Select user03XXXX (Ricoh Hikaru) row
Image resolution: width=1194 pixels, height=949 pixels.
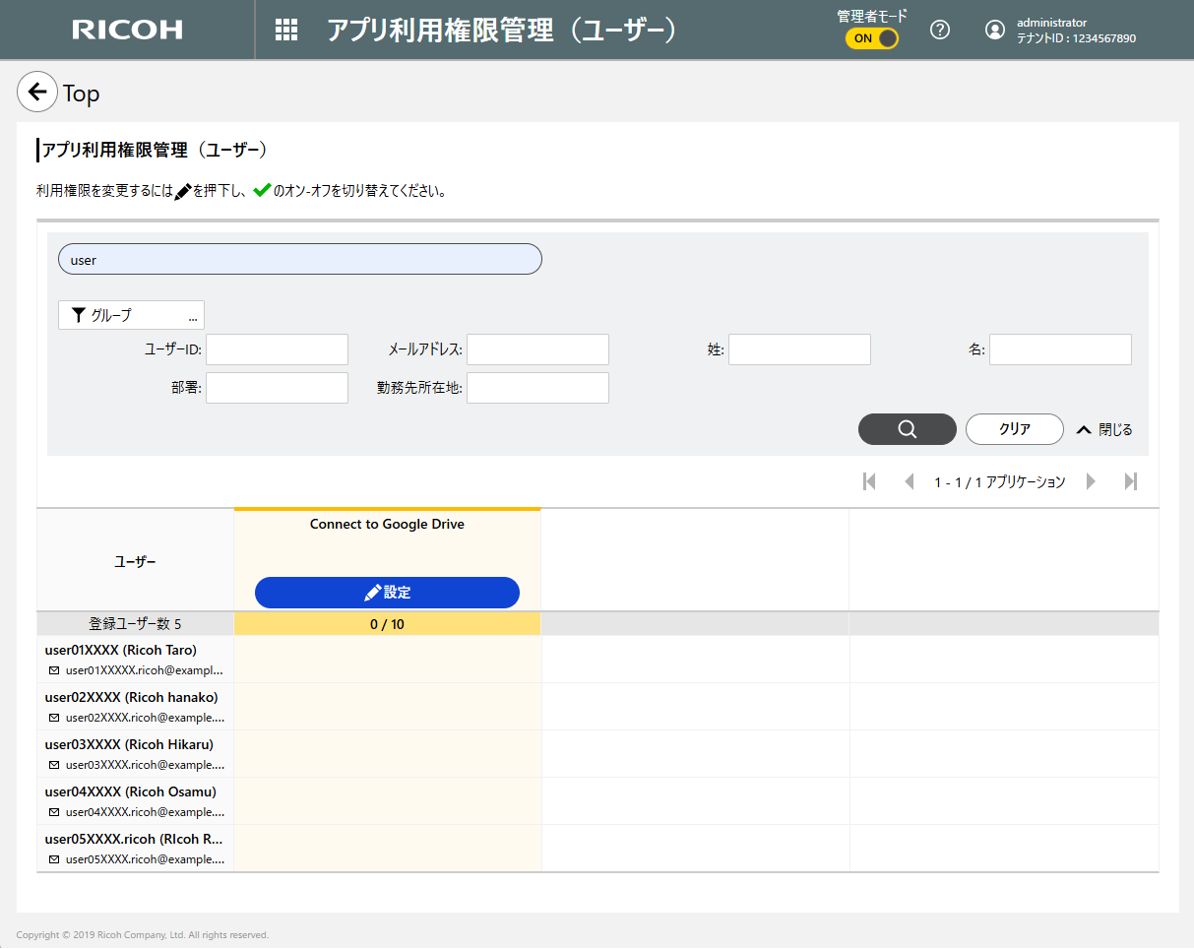pyautogui.click(x=129, y=744)
